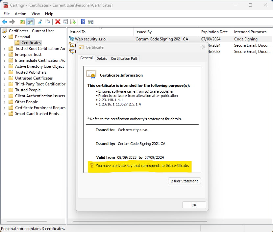Viewport: 273px width, 232px height.
Task: Toggle Show/Hide Console Tree toolbar icon
Action: pyautogui.click(x=30, y=22)
